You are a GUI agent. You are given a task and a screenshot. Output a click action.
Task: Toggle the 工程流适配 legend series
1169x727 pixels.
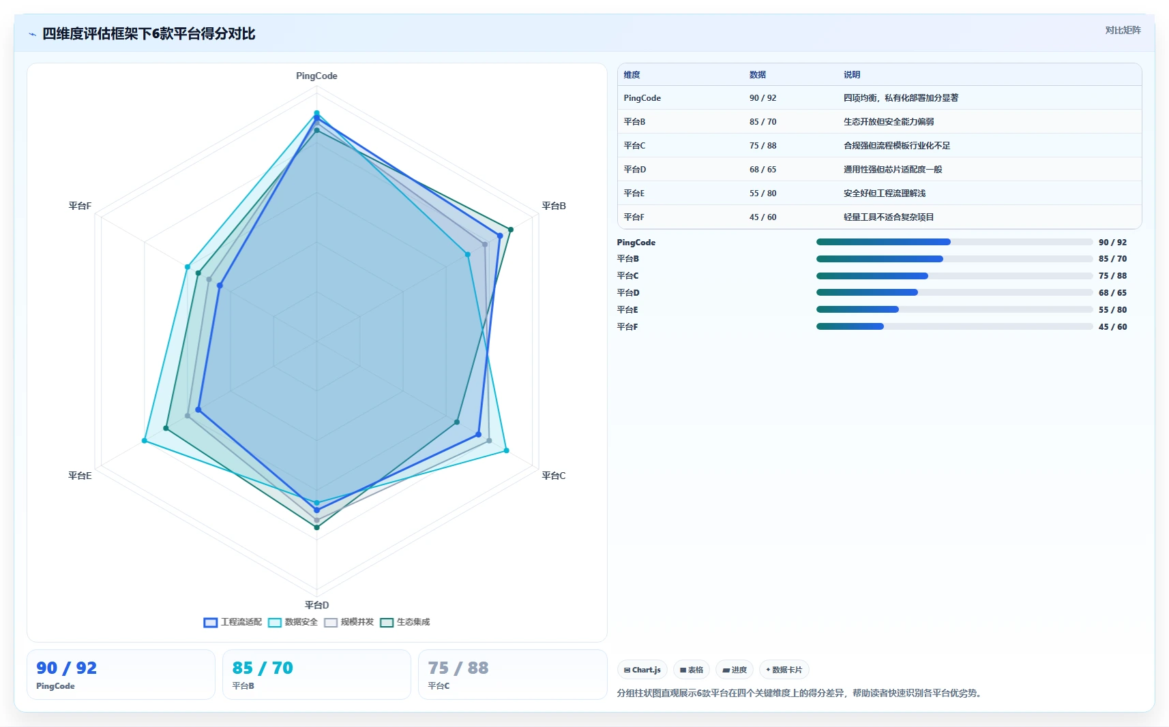tap(233, 622)
